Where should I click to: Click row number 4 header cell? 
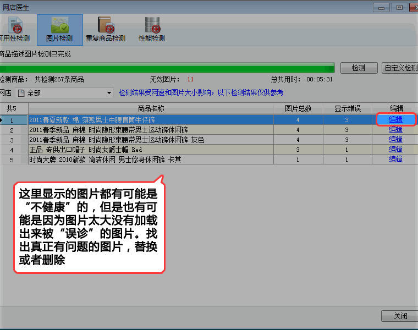(14, 150)
